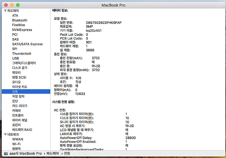Select 오디오 in the sidebar

point(16,82)
